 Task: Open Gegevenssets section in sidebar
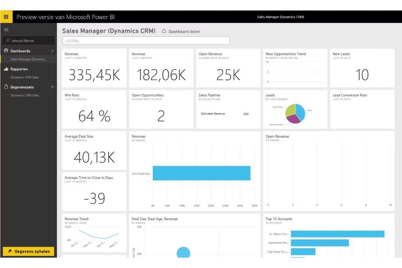[22, 87]
